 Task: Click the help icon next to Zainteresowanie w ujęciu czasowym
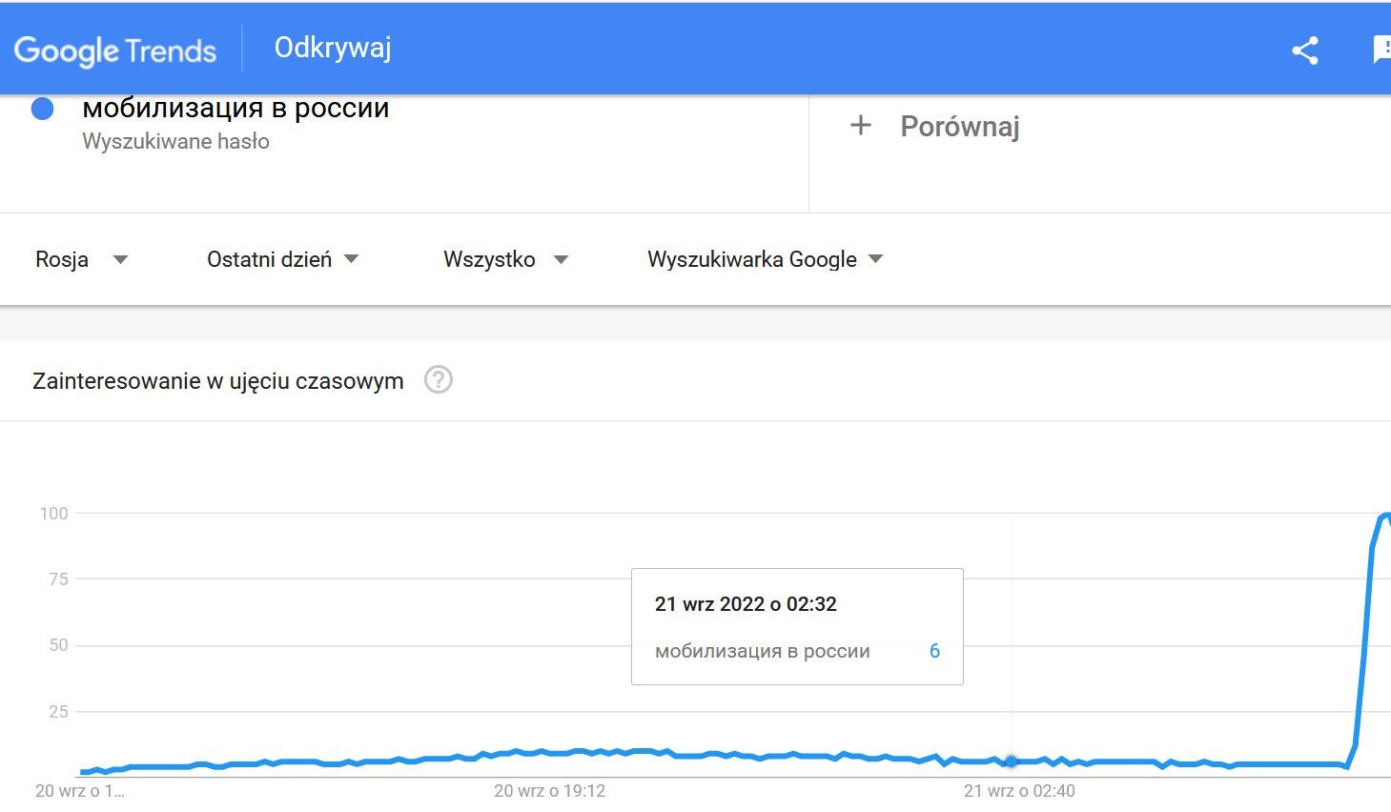tap(438, 379)
